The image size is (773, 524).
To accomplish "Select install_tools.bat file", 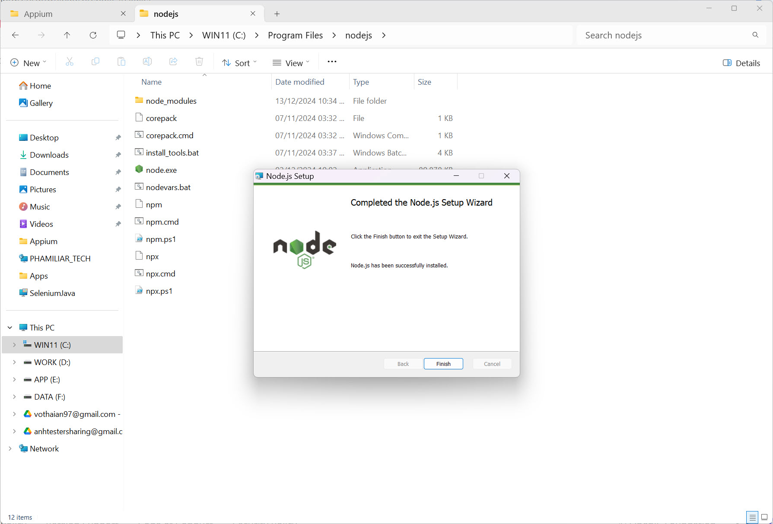I will [x=172, y=153].
